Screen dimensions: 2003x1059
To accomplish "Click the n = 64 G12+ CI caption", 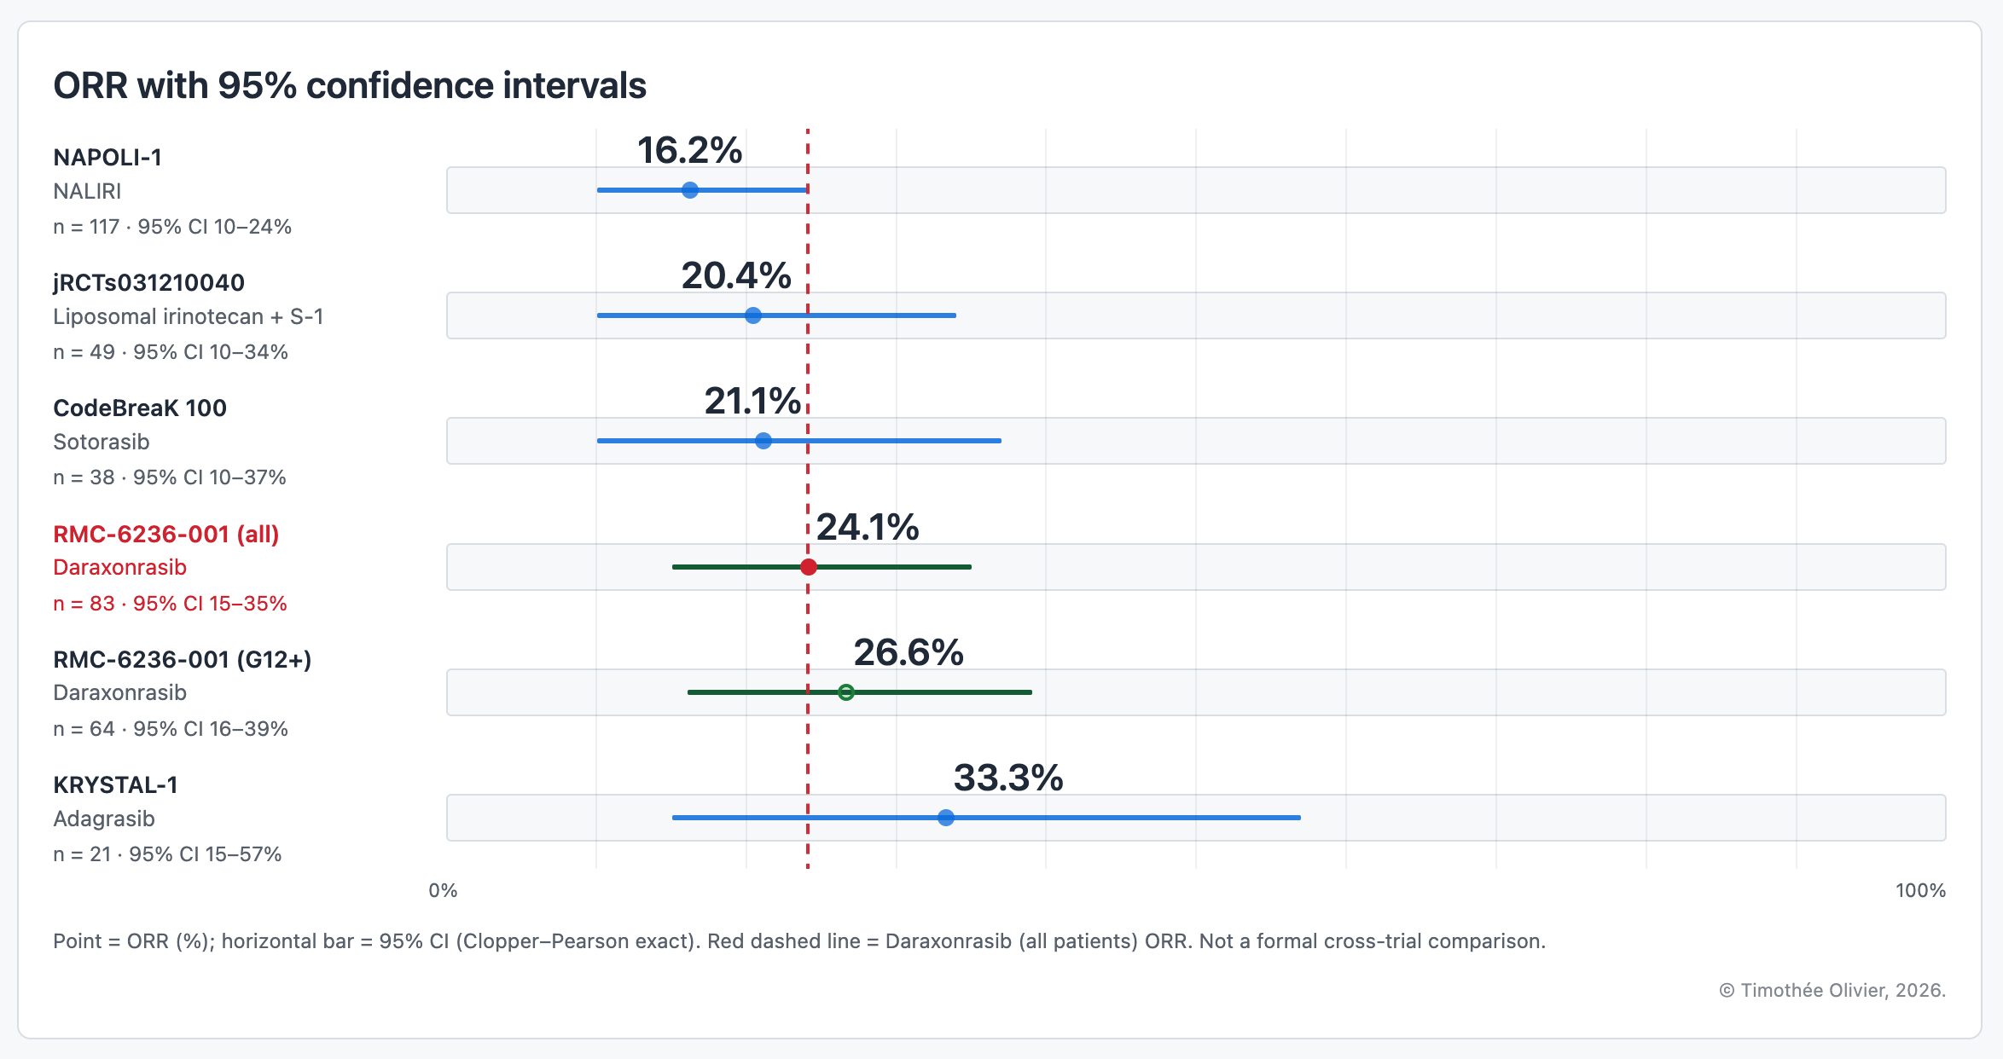I will coord(171,729).
